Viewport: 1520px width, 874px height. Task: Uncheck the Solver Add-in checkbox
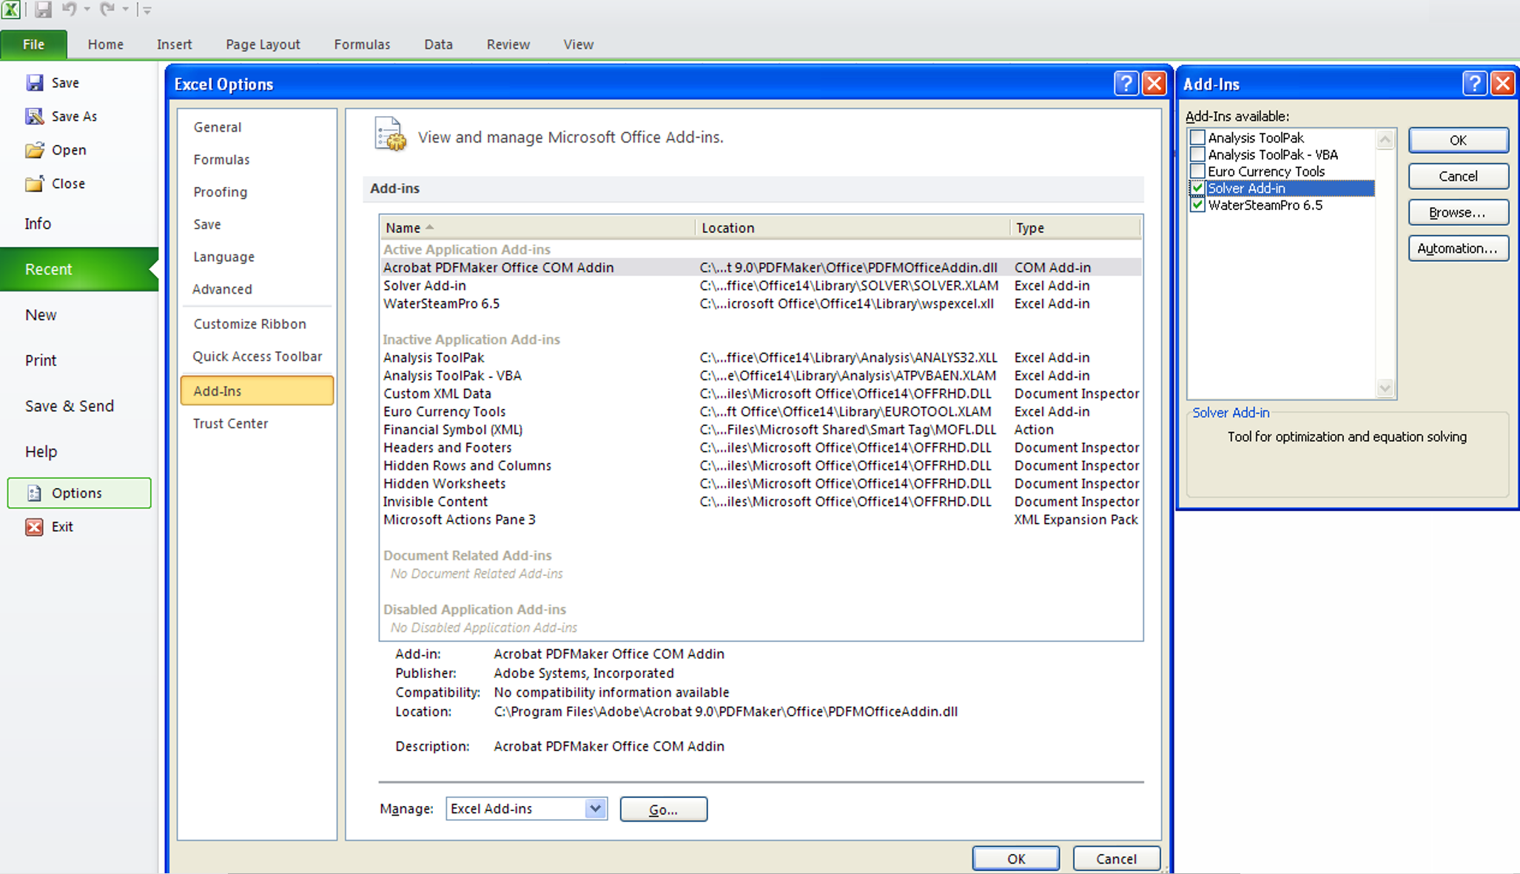coord(1197,189)
